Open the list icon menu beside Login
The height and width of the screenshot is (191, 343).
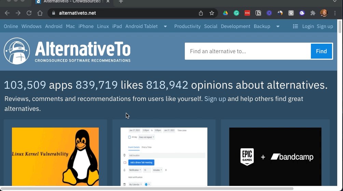(295, 26)
